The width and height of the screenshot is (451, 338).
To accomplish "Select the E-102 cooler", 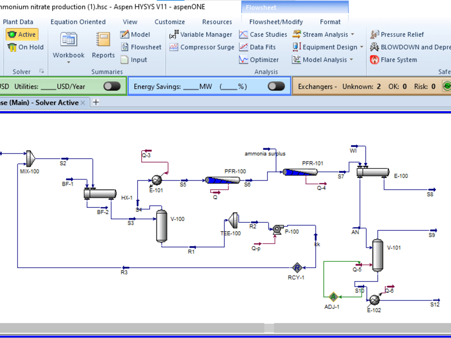I will (374, 300).
